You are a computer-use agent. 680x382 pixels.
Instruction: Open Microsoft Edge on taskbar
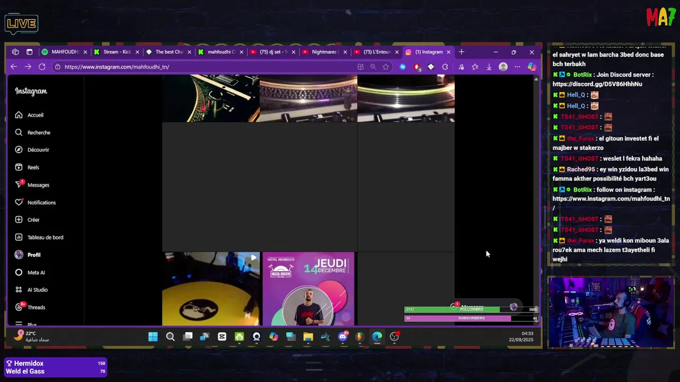tap(377, 337)
